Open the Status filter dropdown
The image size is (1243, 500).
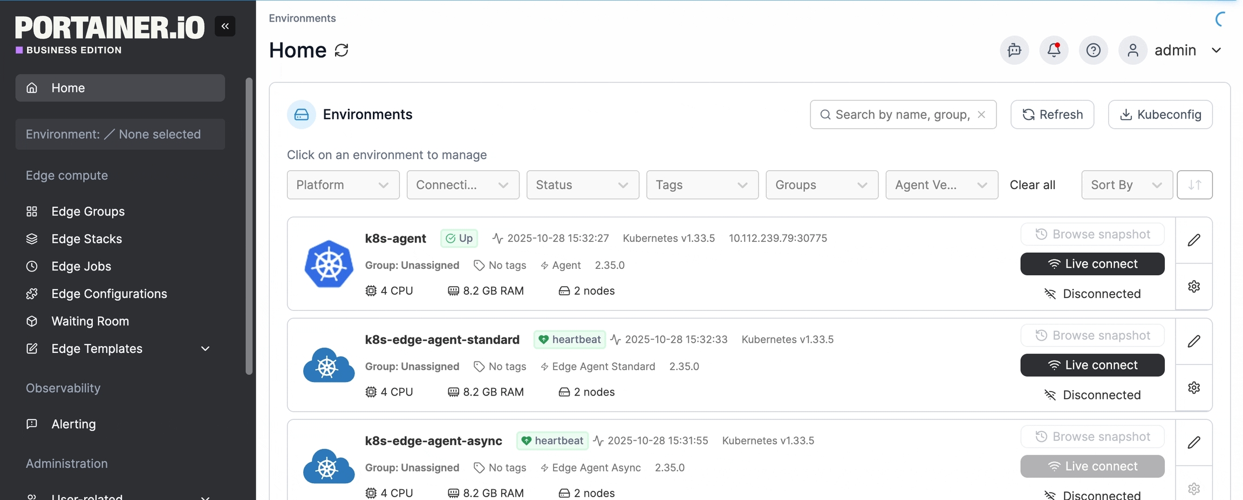pos(582,185)
